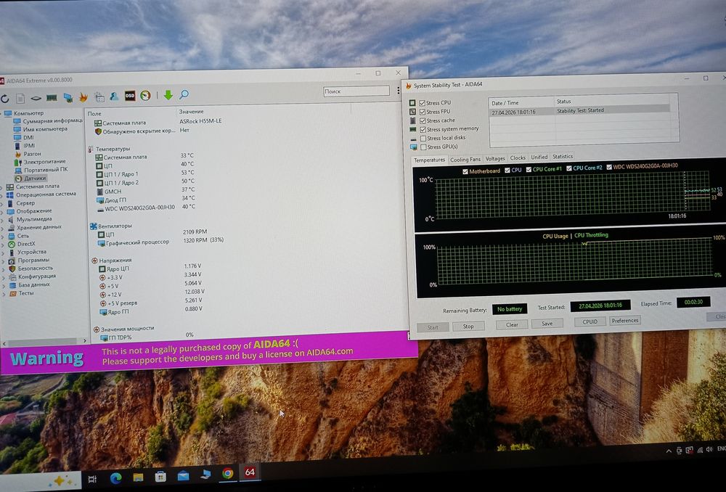Viewport: 726px width, 492px height.
Task: Switch to the Unified tab
Action: tap(539, 157)
